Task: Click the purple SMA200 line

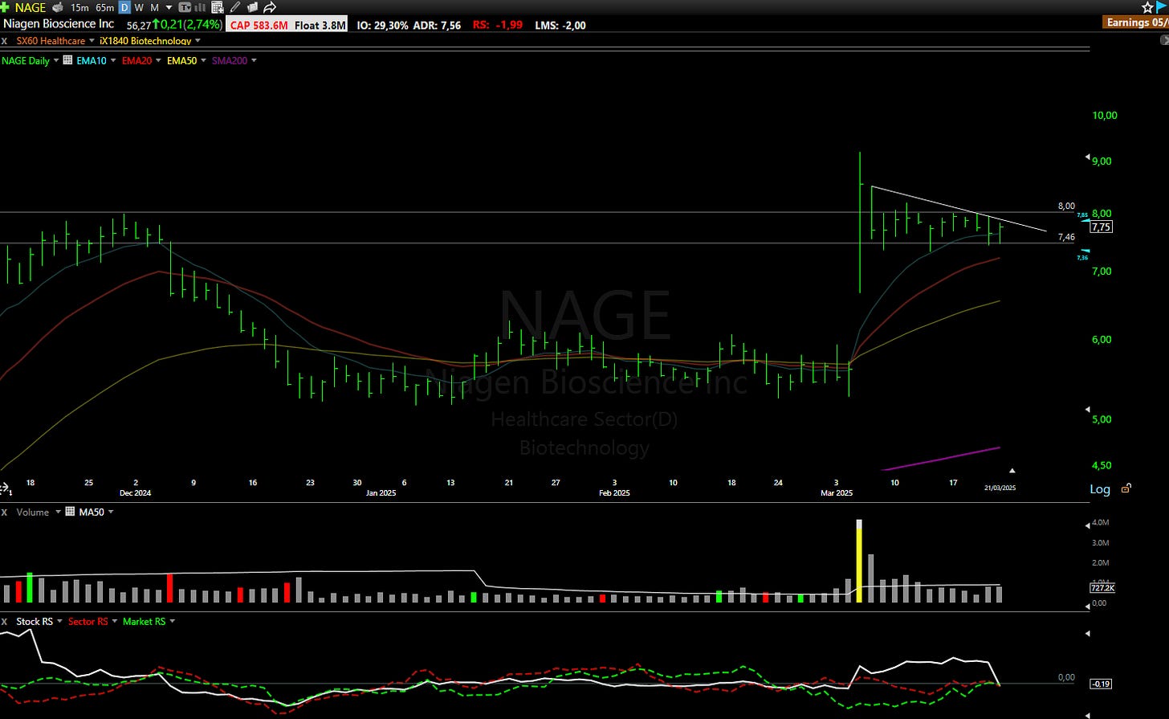Action: 941,459
